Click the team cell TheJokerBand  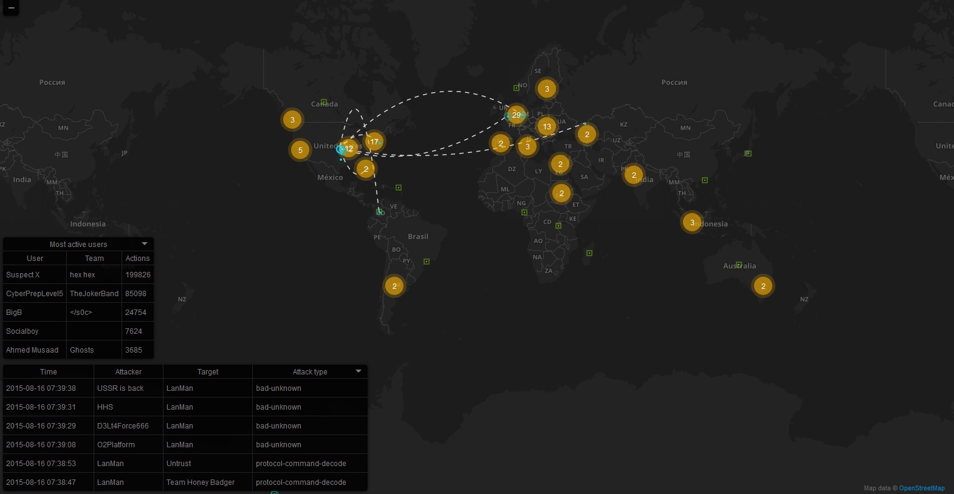click(x=94, y=294)
